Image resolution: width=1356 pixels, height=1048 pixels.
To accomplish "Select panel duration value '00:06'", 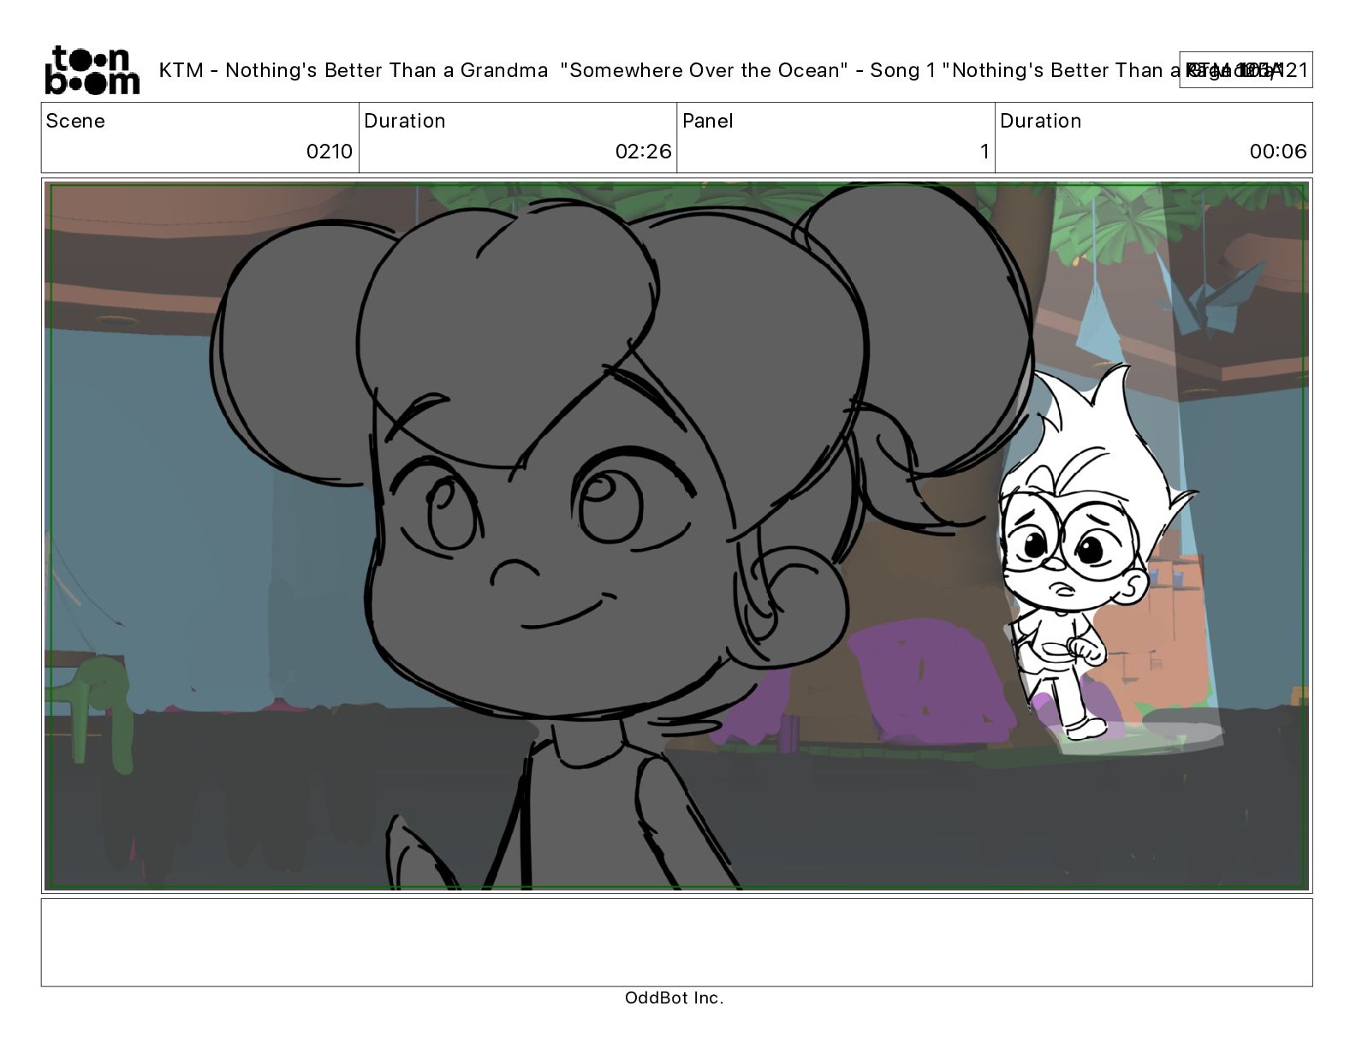I will tap(1278, 152).
